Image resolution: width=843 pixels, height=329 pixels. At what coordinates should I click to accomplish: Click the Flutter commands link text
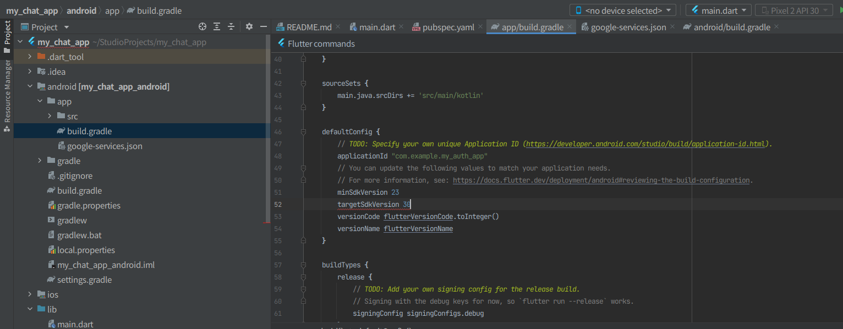click(321, 44)
